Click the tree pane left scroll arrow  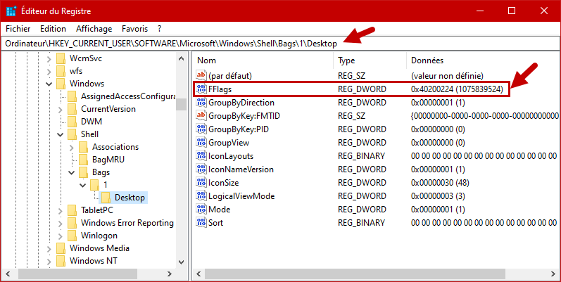click(7, 274)
